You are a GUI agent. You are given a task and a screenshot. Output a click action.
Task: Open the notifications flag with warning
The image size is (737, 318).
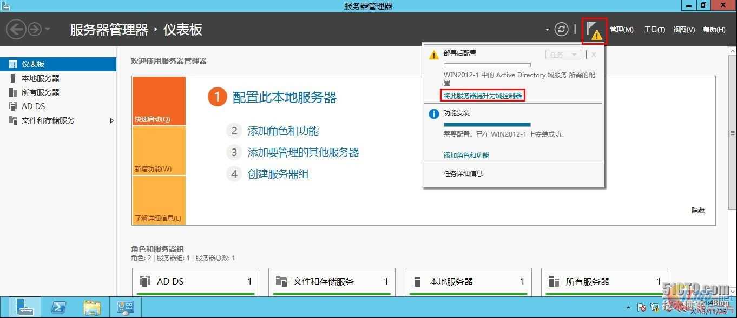[x=594, y=31]
